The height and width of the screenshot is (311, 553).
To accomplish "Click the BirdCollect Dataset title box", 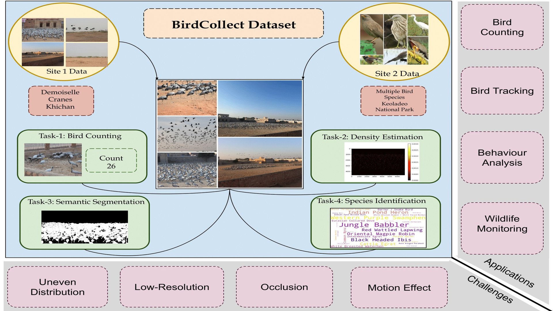I will point(224,16).
